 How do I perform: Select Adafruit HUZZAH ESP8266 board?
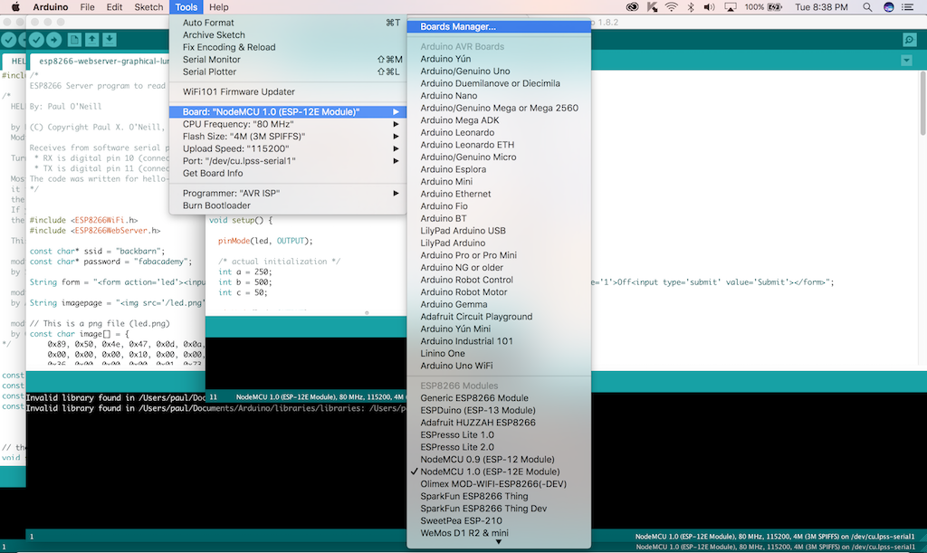499,423
